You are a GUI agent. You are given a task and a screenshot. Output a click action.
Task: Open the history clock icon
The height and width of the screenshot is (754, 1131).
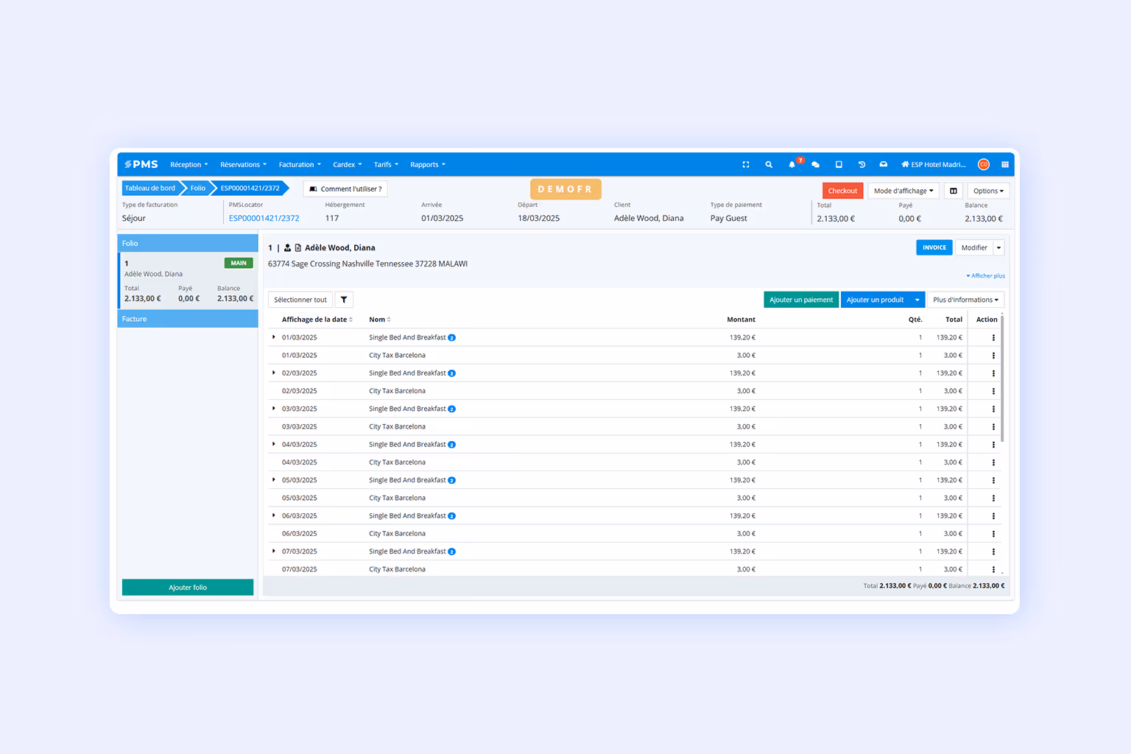pos(862,165)
